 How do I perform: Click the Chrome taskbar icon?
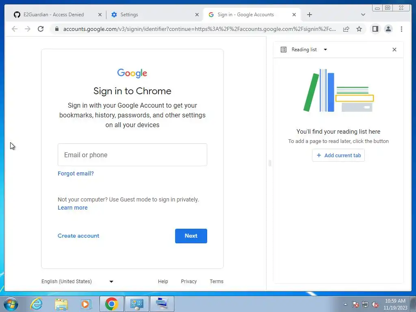pyautogui.click(x=111, y=304)
